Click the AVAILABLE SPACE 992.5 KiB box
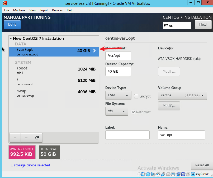The height and width of the screenshot is (178, 213). click(x=22, y=152)
